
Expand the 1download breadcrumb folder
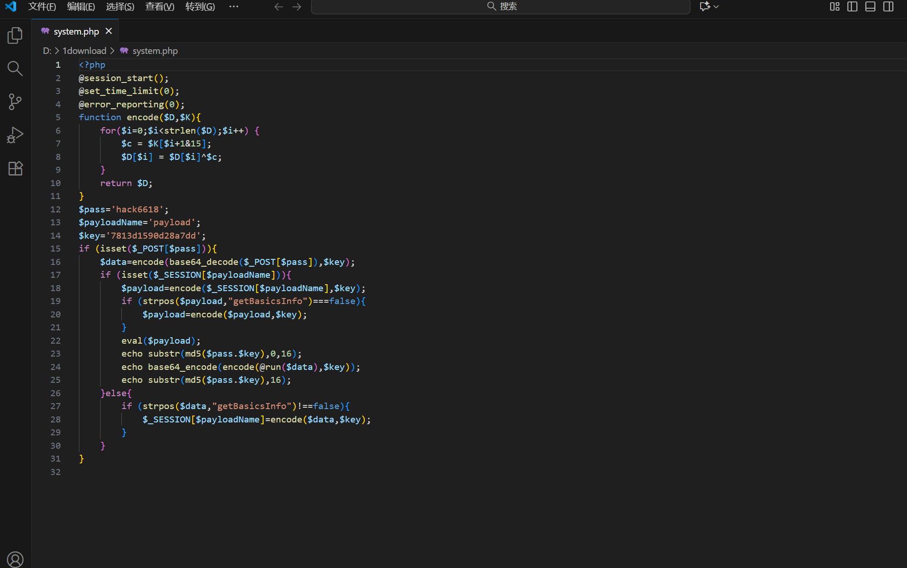84,51
